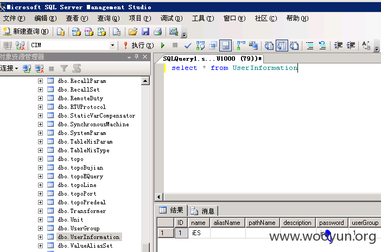Expand the dbo.UserGroup table node
Screen dimensions: 381x252
pos(40,229)
